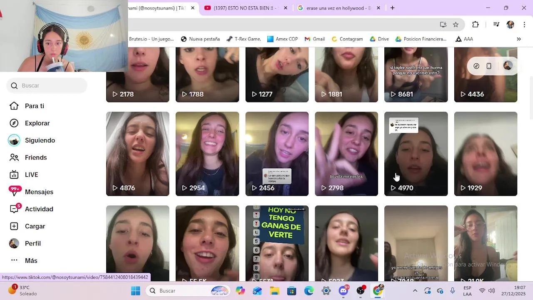Select the nosoytsunami TikTok tab
This screenshot has width=533, height=300.
click(157, 8)
